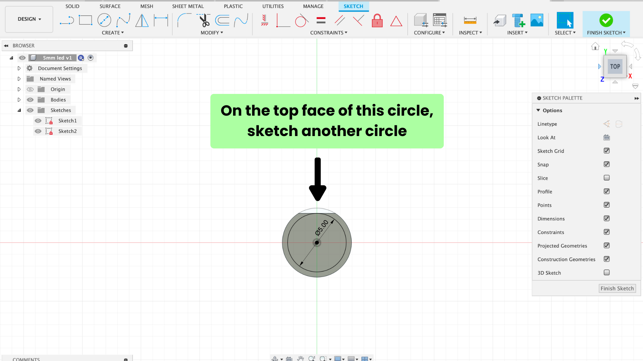Select the Fit Point Spline tool
This screenshot has width=643, height=361.
tap(123, 20)
